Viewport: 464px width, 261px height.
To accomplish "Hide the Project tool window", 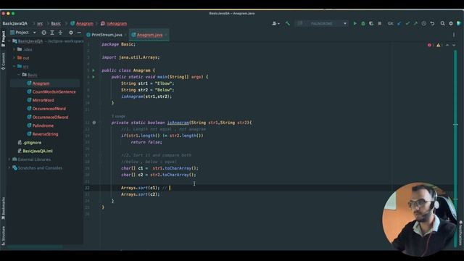I will pos(79,33).
